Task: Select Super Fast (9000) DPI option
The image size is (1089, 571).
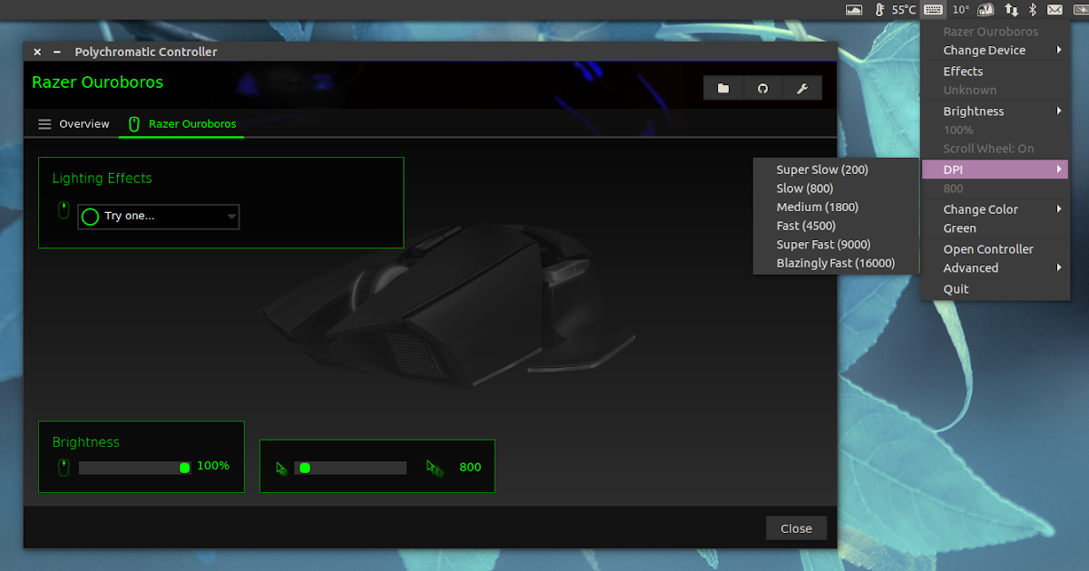Action: point(824,244)
